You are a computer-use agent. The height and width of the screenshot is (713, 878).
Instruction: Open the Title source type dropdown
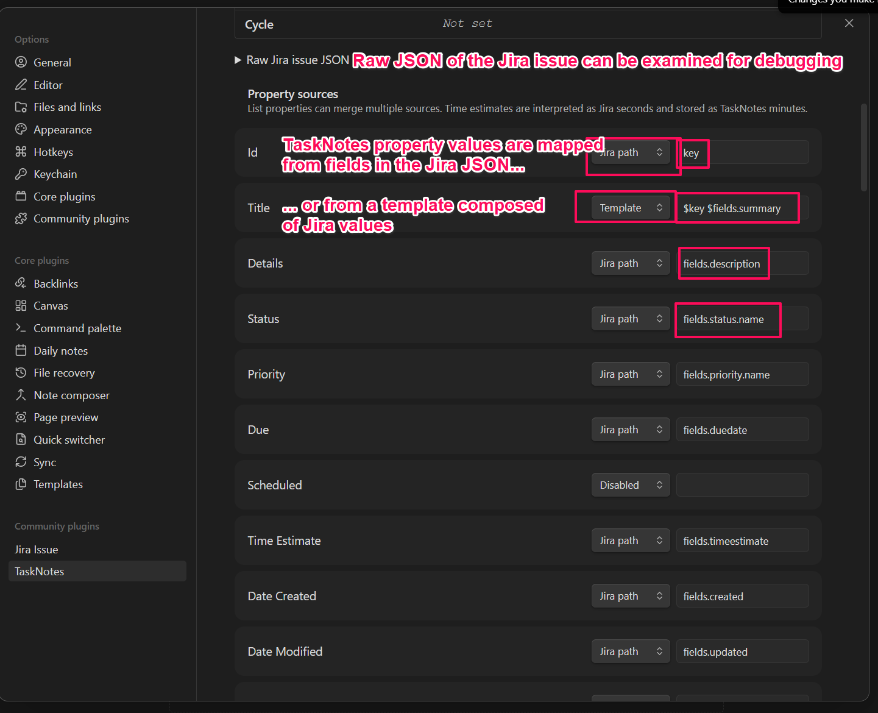coord(631,208)
